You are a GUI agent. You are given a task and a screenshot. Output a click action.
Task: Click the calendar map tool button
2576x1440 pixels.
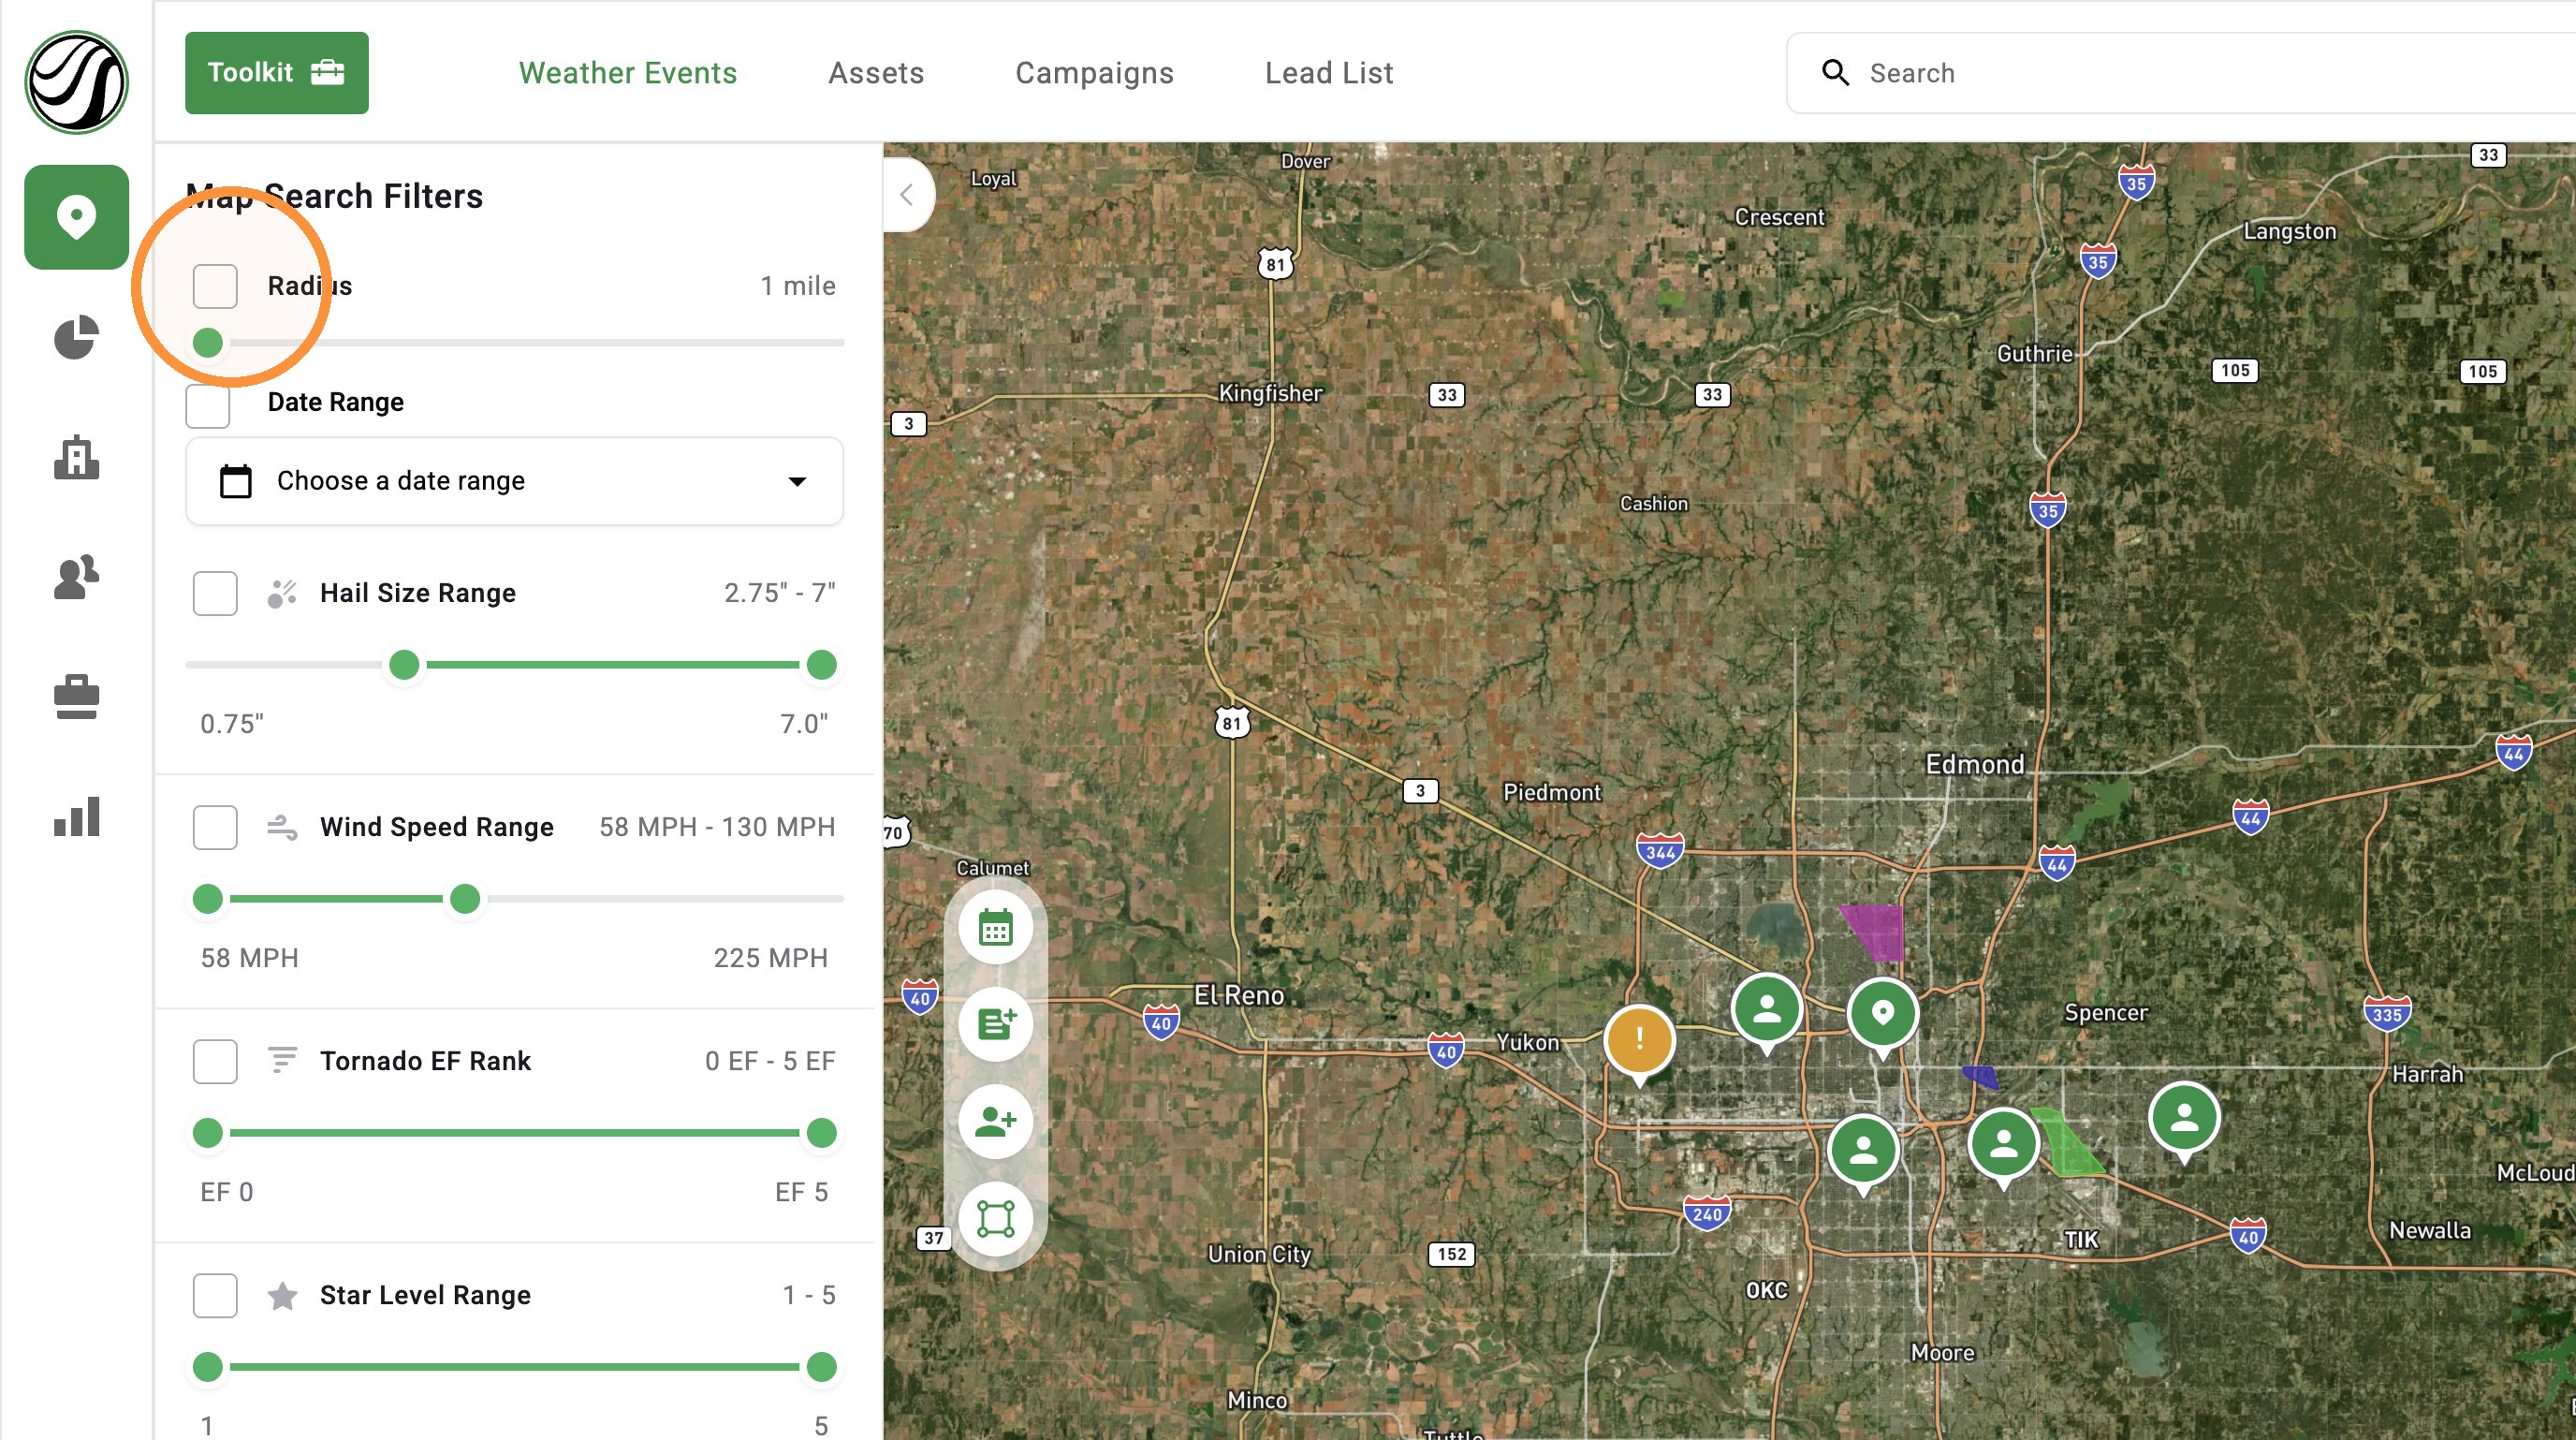[995, 928]
